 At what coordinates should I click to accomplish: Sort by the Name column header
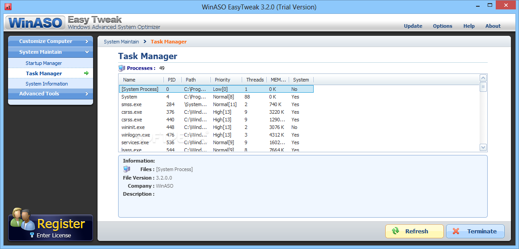tap(141, 80)
